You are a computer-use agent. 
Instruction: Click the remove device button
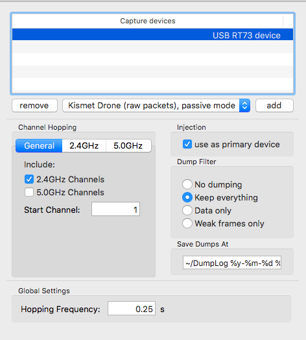(x=34, y=106)
